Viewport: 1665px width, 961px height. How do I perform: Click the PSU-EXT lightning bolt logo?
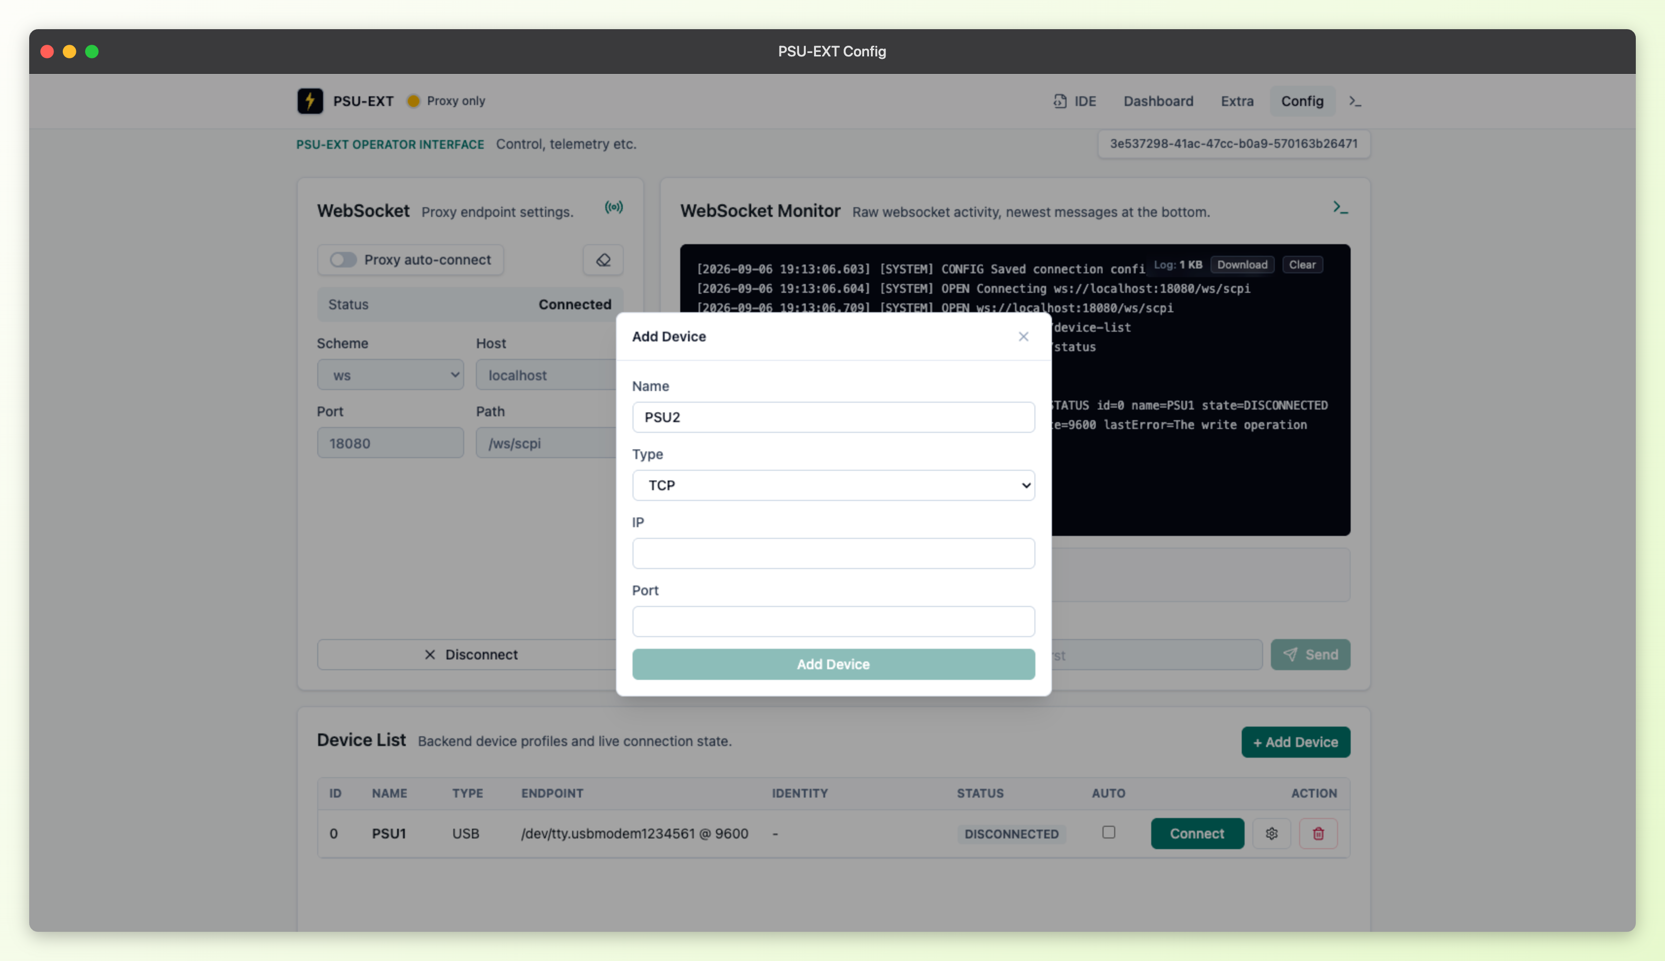(x=309, y=101)
